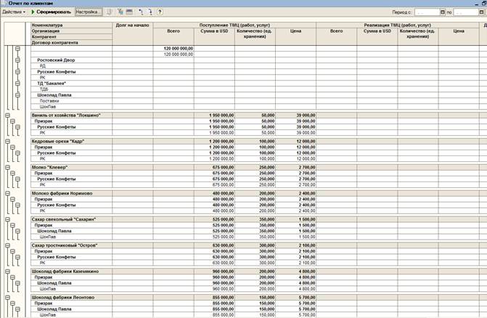The width and height of the screenshot is (487, 318).
Task: Click the period end date field
Action: point(466,12)
